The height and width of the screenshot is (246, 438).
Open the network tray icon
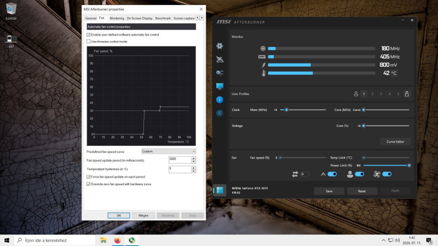click(390, 240)
